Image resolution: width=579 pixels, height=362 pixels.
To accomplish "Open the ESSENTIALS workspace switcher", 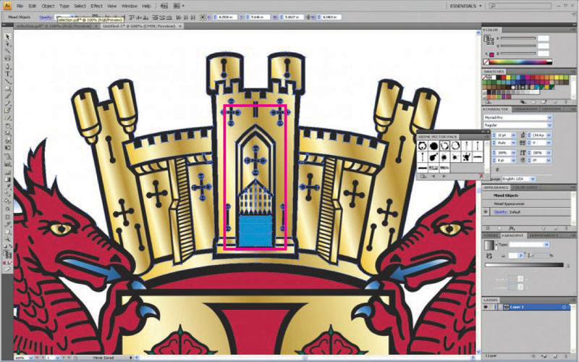I will pyautogui.click(x=466, y=6).
